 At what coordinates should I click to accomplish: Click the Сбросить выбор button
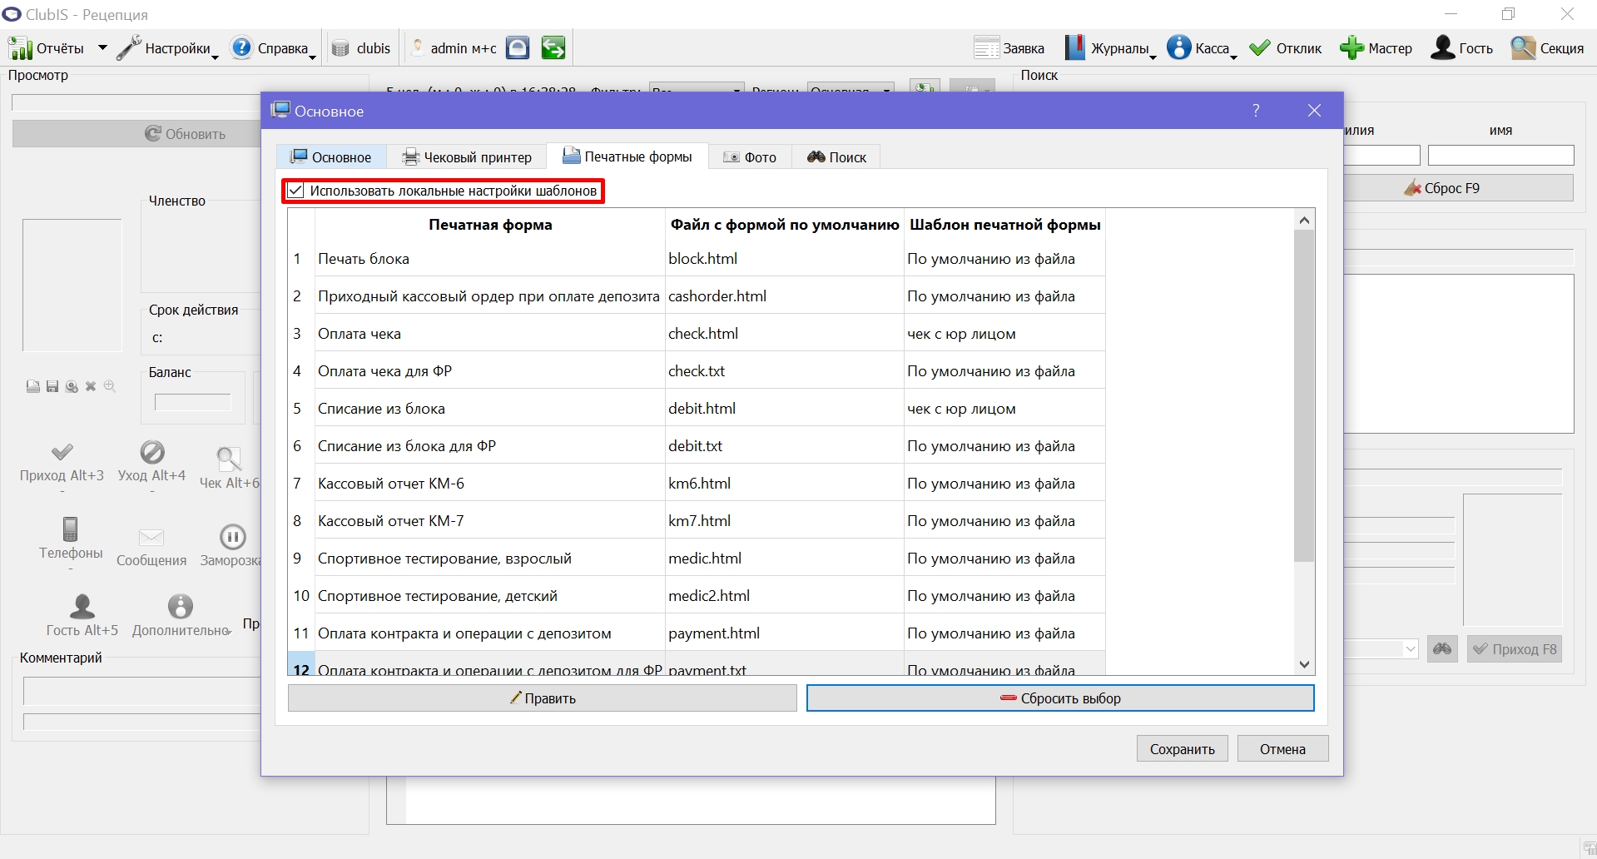click(1060, 698)
